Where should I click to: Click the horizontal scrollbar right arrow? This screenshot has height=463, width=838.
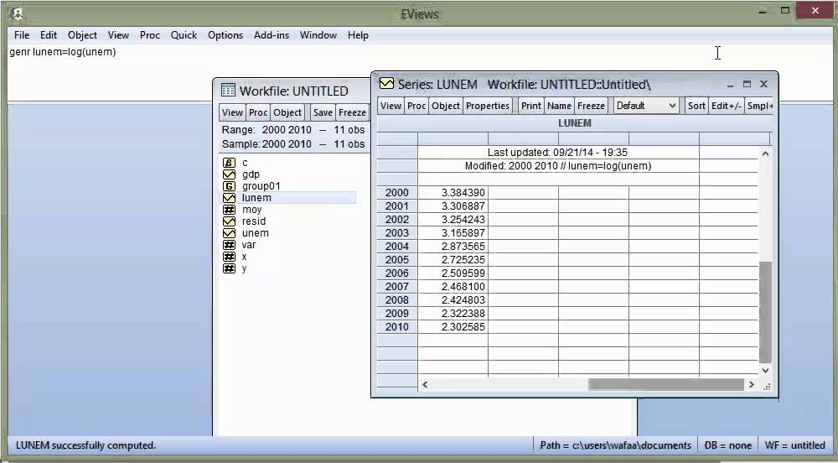(x=751, y=384)
